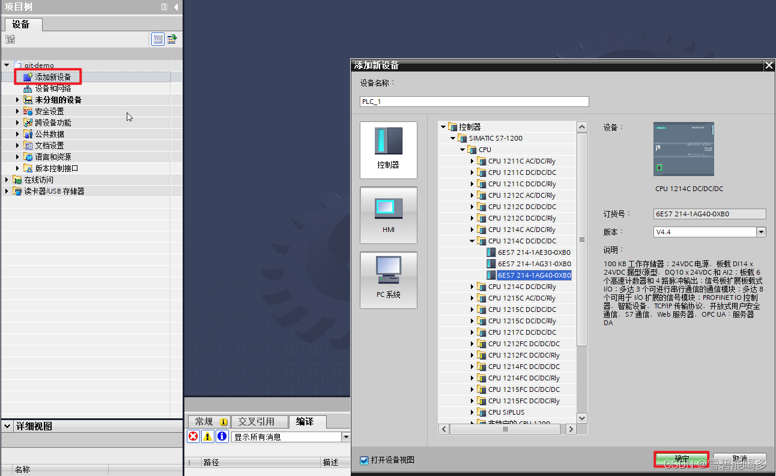This screenshot has height=476, width=776.
Task: Click the 在线访问 icon in the tree
Action: tap(17, 180)
